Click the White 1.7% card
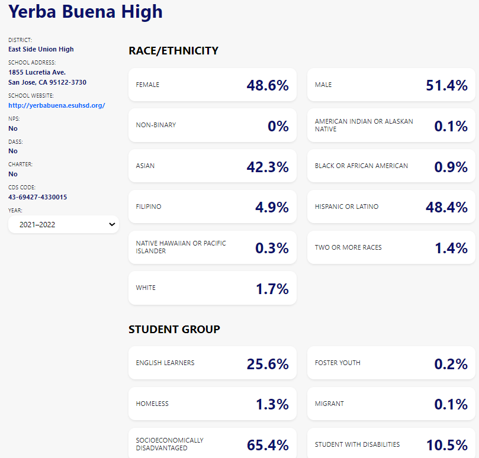This screenshot has width=479, height=458. [212, 288]
